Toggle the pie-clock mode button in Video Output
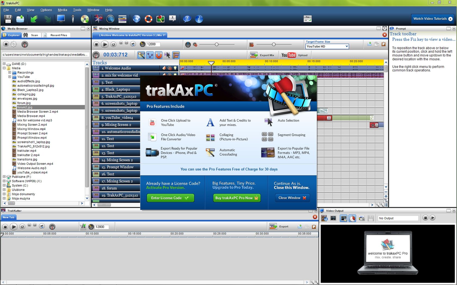The height and width of the screenshot is (285, 457). (x=353, y=218)
